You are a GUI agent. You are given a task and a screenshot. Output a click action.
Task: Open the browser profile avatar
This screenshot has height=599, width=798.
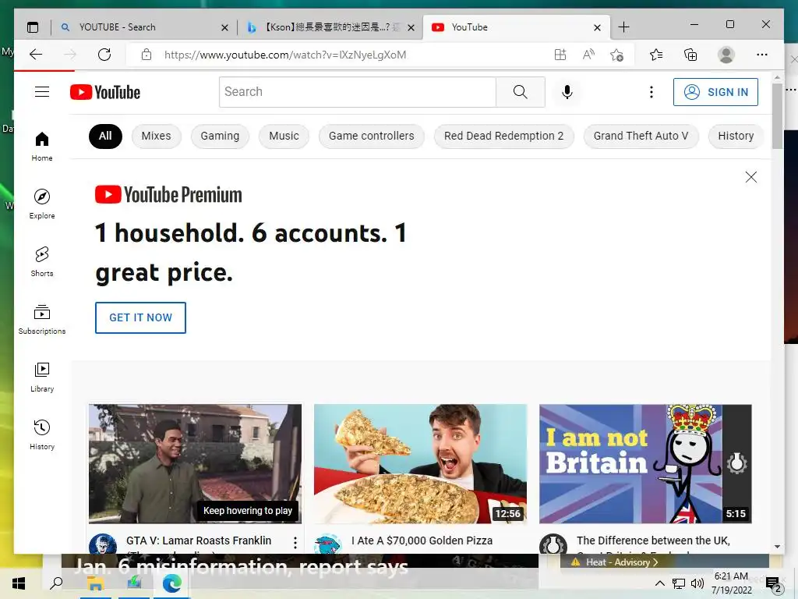(726, 55)
